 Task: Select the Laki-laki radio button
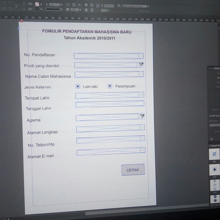click(x=78, y=86)
